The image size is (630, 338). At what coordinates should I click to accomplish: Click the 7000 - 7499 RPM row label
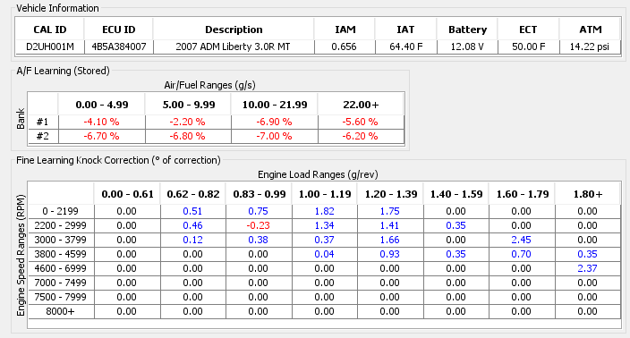click(60, 283)
